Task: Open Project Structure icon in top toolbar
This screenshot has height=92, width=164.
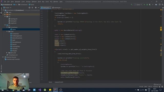Action: [156, 5]
